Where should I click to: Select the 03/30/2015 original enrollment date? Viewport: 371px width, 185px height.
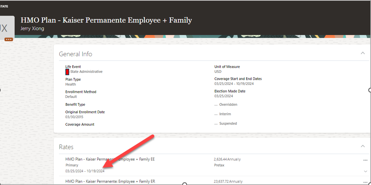(74, 117)
